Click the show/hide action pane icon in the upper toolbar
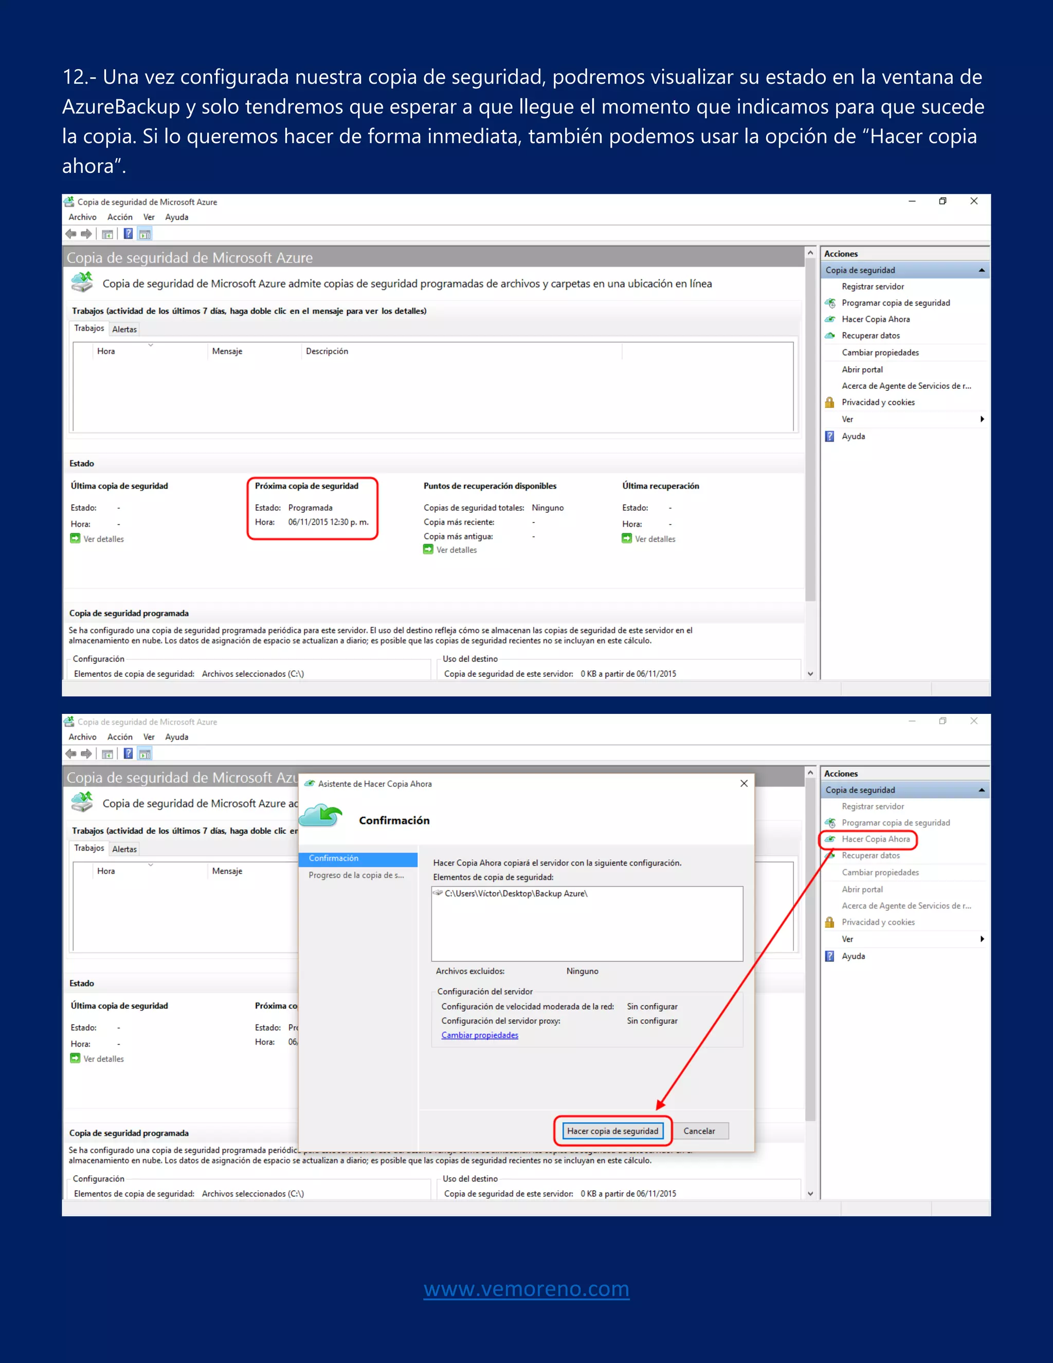 144,234
